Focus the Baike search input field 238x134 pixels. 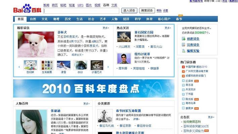81,11
